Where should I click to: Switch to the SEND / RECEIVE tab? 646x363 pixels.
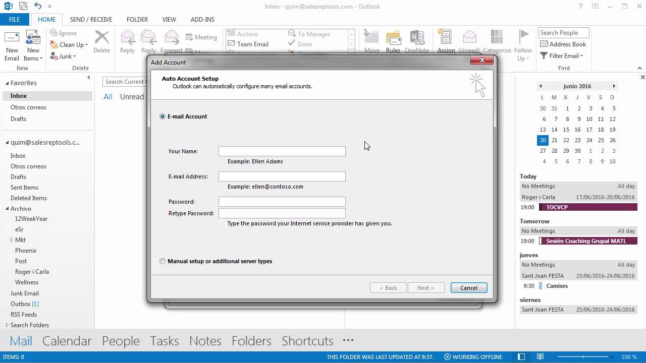91,19
